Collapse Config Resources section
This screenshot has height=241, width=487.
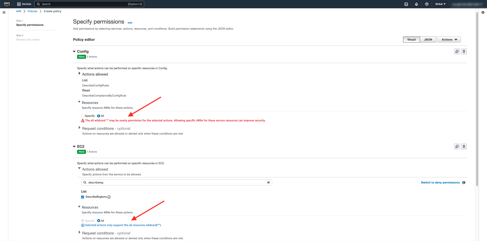click(x=79, y=102)
